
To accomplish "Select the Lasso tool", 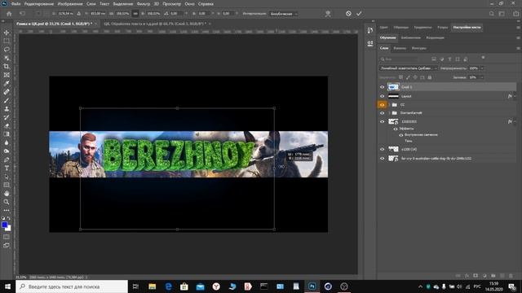I will coord(7,50).
